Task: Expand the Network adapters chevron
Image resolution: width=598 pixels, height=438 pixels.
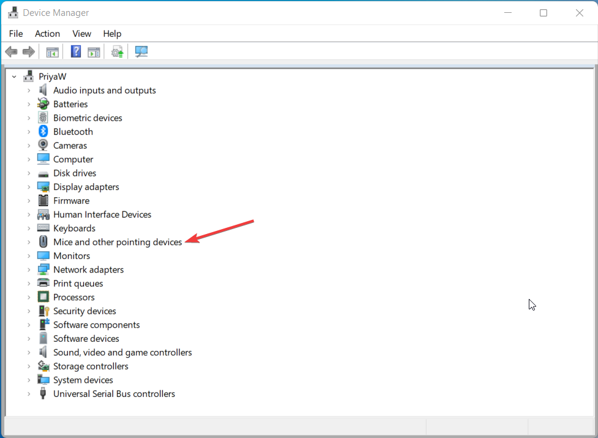Action: click(29, 270)
